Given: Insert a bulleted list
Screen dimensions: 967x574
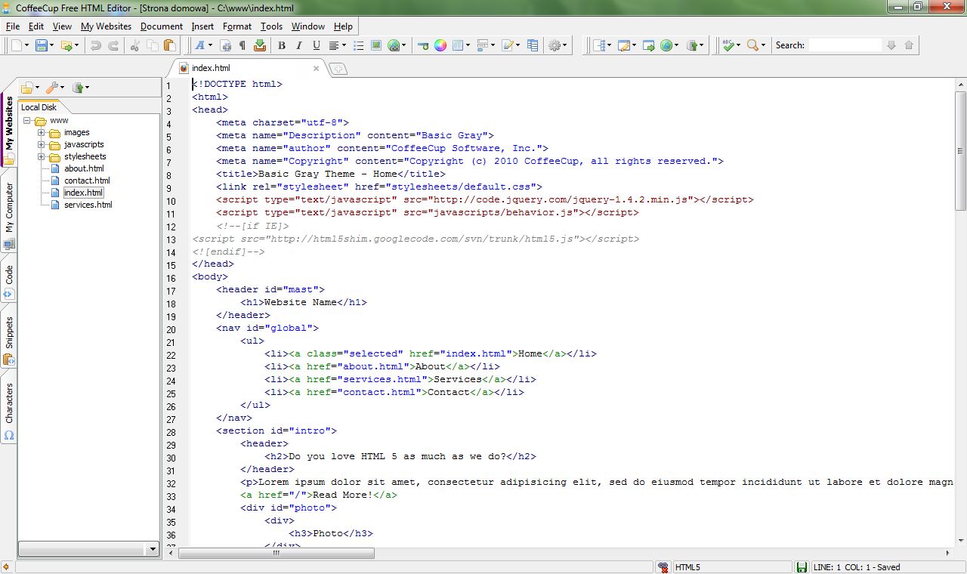Looking at the screenshot, I should coord(359,45).
